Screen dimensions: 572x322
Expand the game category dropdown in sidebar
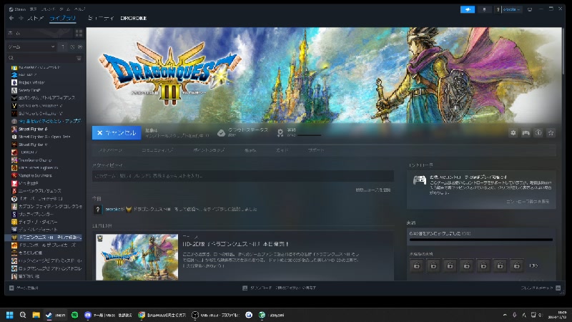(54, 47)
